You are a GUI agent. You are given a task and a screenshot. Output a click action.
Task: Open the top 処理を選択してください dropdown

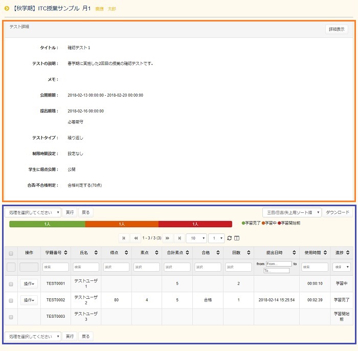(x=33, y=212)
